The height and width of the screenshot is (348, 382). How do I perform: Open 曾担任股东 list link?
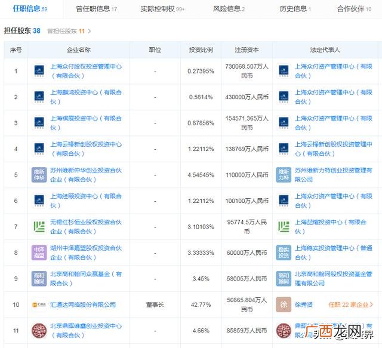tap(66, 31)
